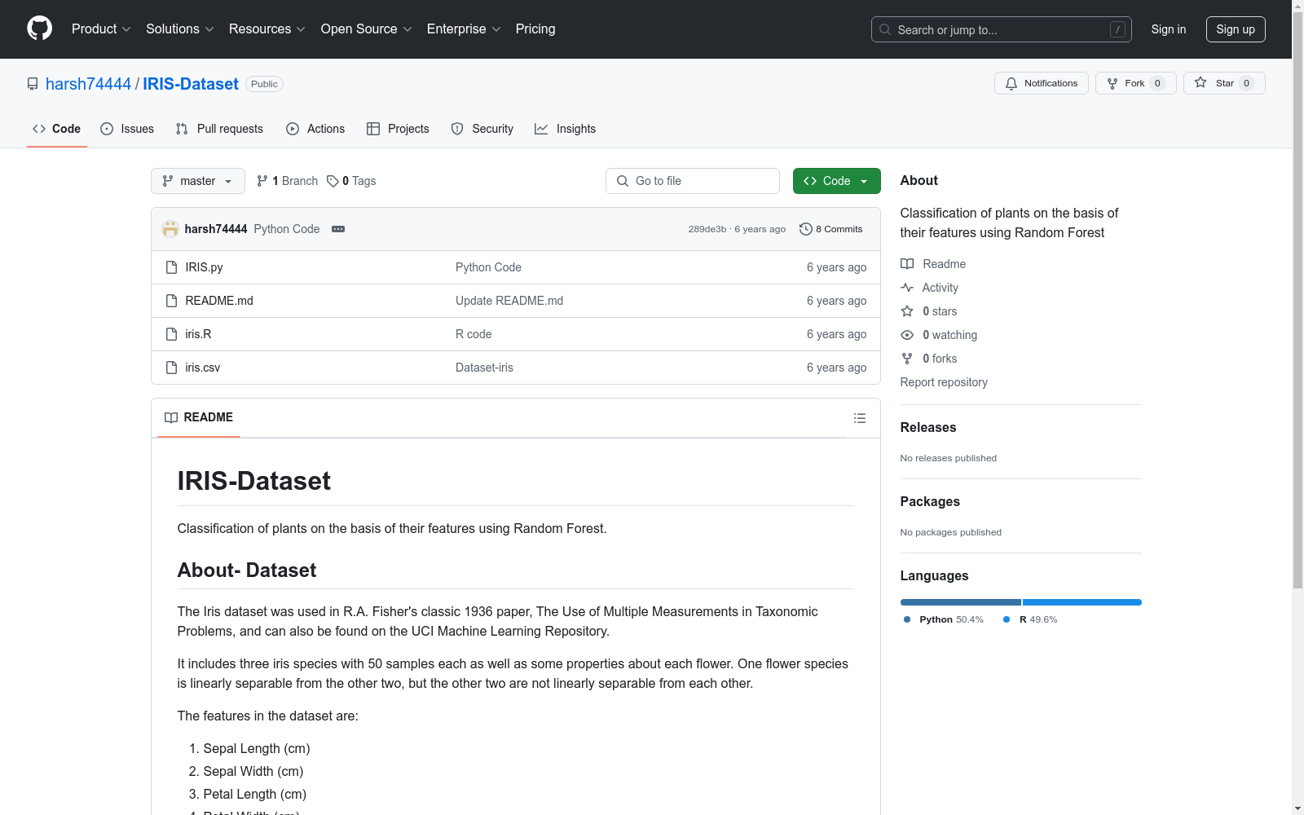
Task: Select the README tab
Action: tap(199, 417)
